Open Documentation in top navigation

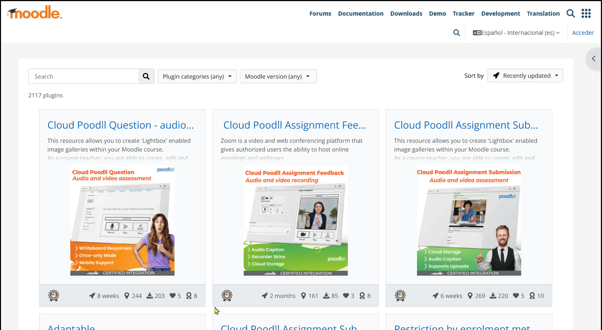pyautogui.click(x=361, y=14)
